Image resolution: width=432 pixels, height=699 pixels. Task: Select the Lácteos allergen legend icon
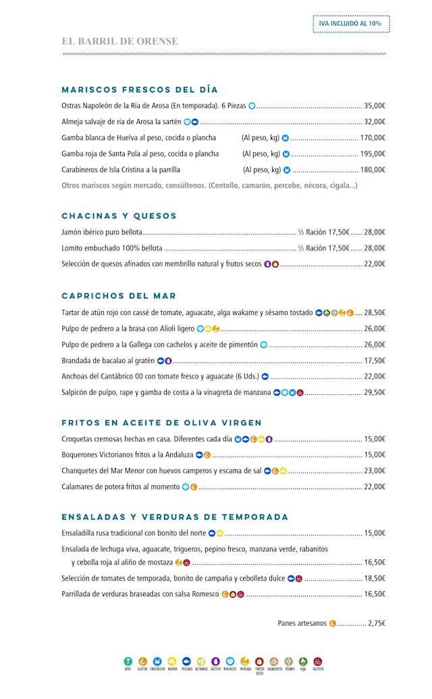[216, 661]
